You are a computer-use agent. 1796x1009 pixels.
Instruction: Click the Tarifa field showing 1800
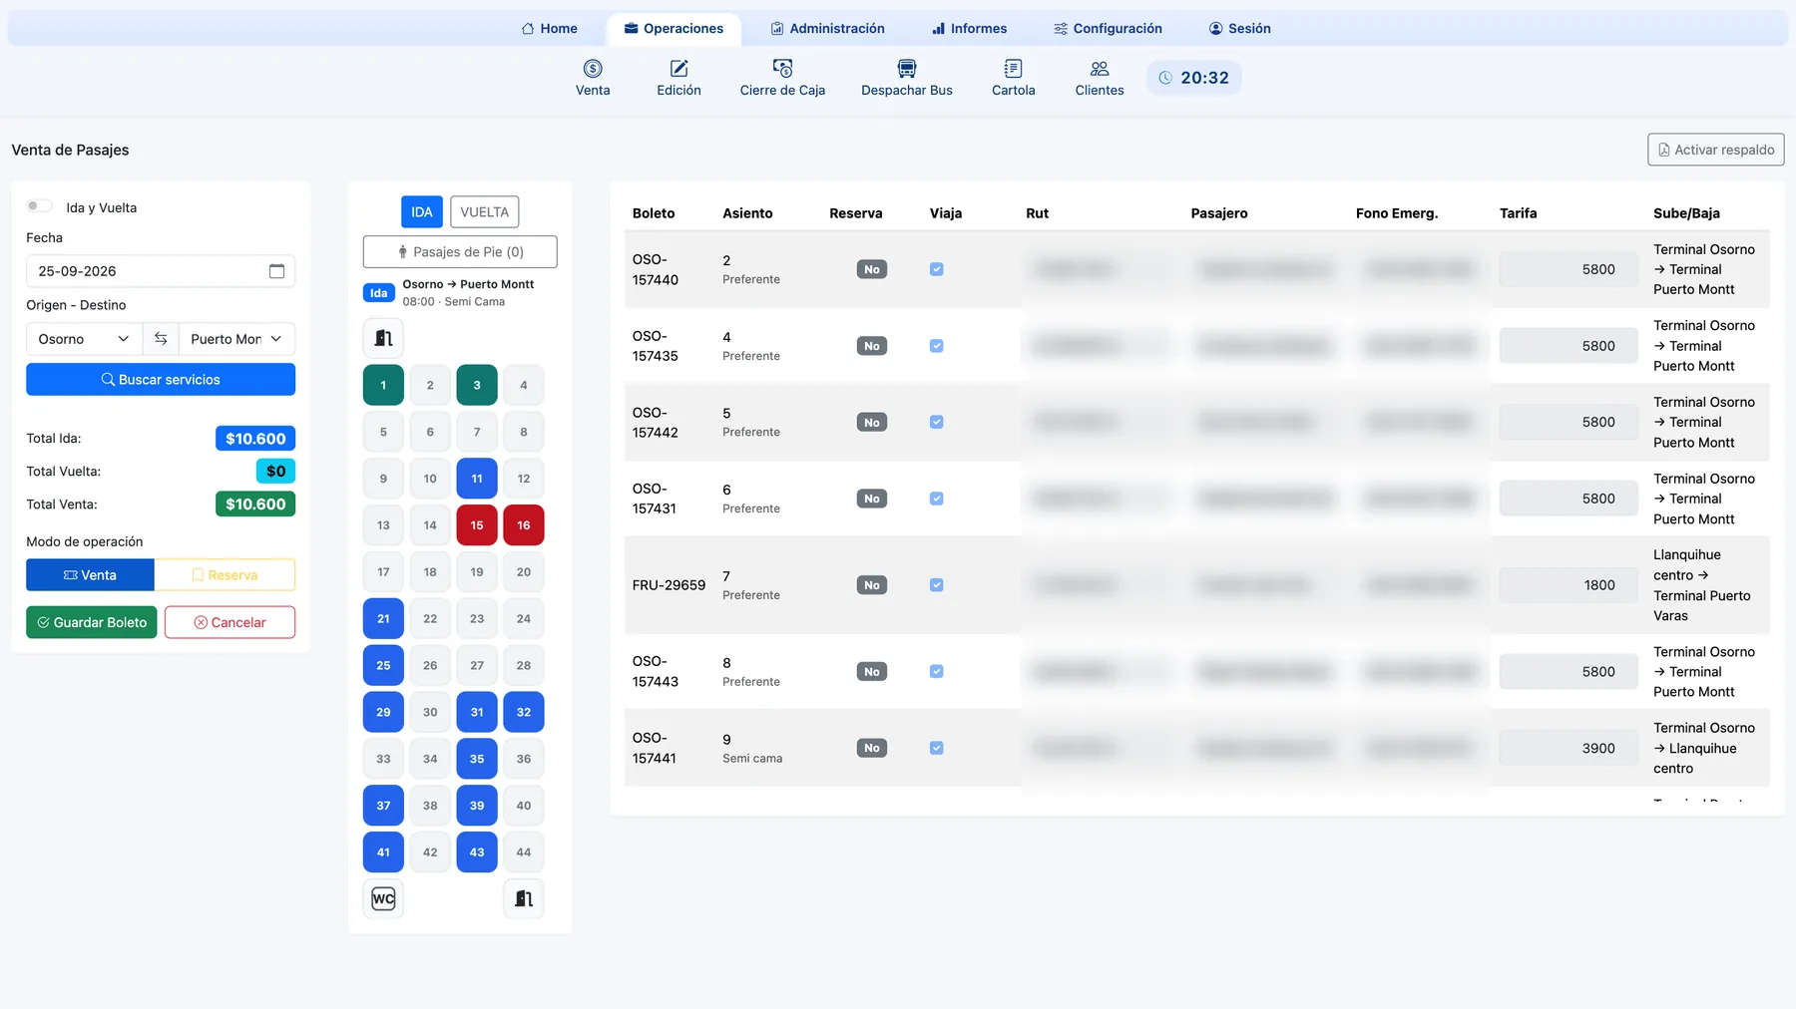pyautogui.click(x=1568, y=585)
